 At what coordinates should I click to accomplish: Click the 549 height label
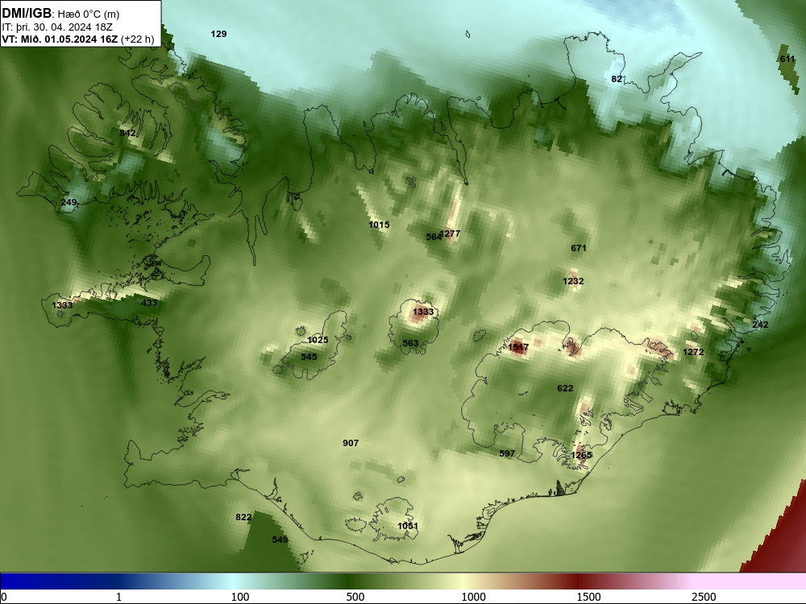point(280,540)
